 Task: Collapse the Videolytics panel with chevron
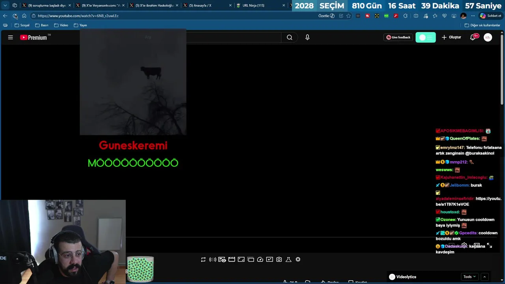pos(484,277)
